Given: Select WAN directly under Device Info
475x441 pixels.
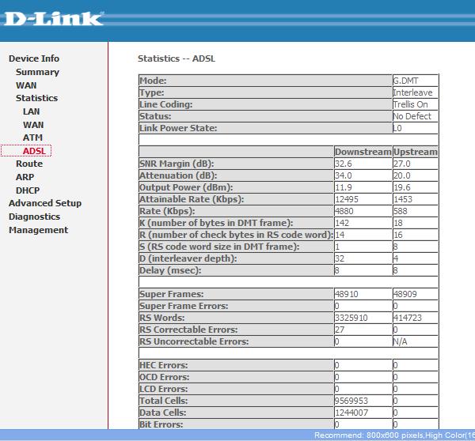Looking at the screenshot, I should [26, 85].
